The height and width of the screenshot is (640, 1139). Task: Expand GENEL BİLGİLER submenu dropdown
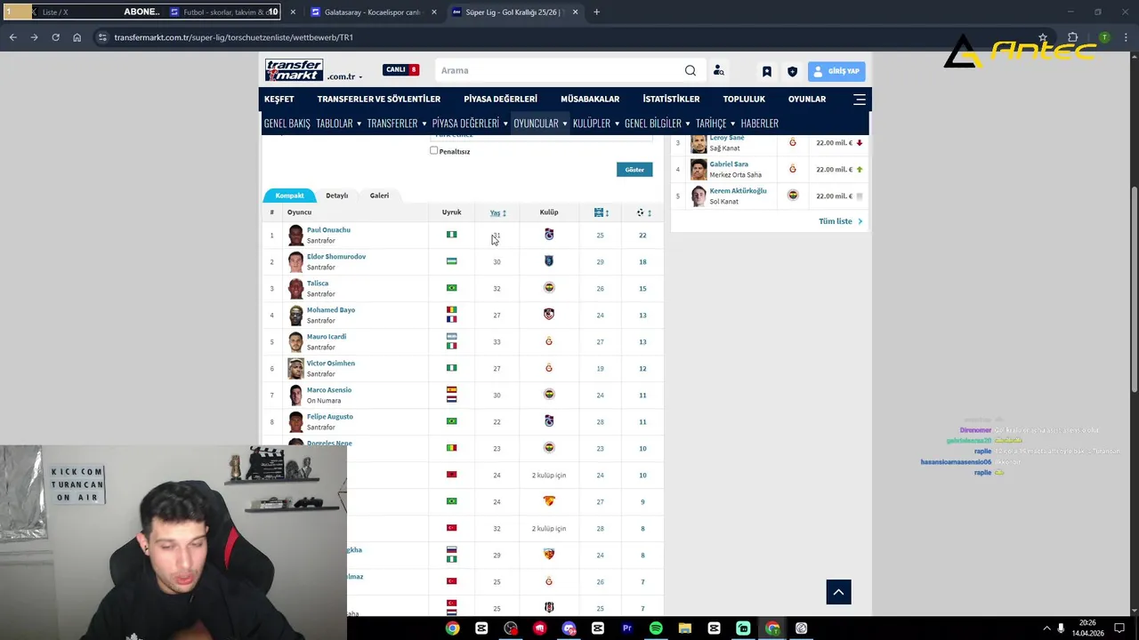[x=658, y=124]
